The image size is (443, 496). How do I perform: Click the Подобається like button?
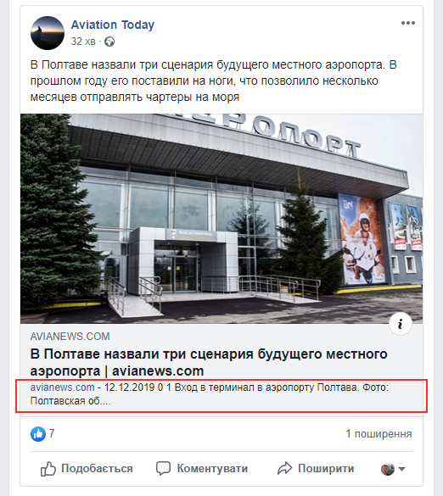tap(87, 469)
